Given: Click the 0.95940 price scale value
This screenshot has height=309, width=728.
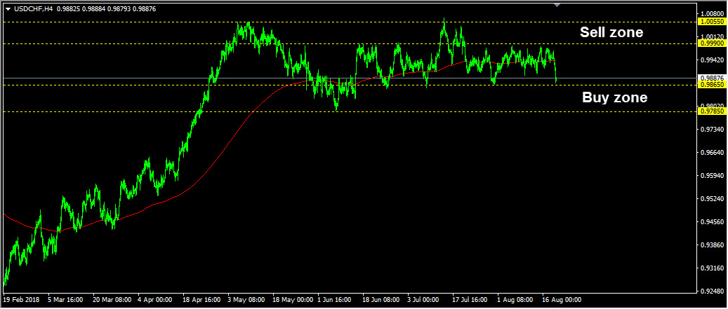Looking at the screenshot, I should click(x=713, y=175).
